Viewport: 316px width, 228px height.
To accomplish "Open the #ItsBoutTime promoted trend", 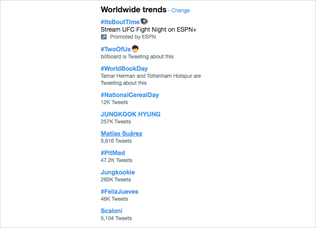I will pos(120,22).
